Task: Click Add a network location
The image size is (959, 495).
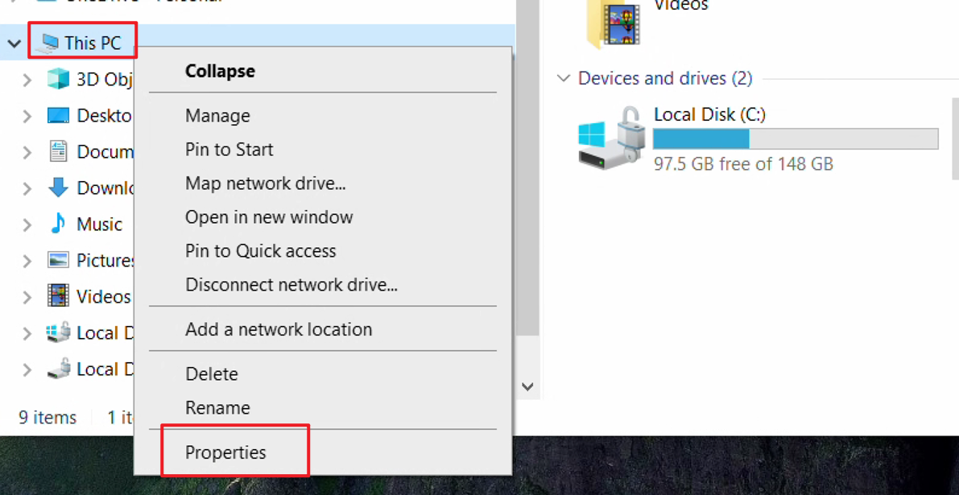Action: 279,329
